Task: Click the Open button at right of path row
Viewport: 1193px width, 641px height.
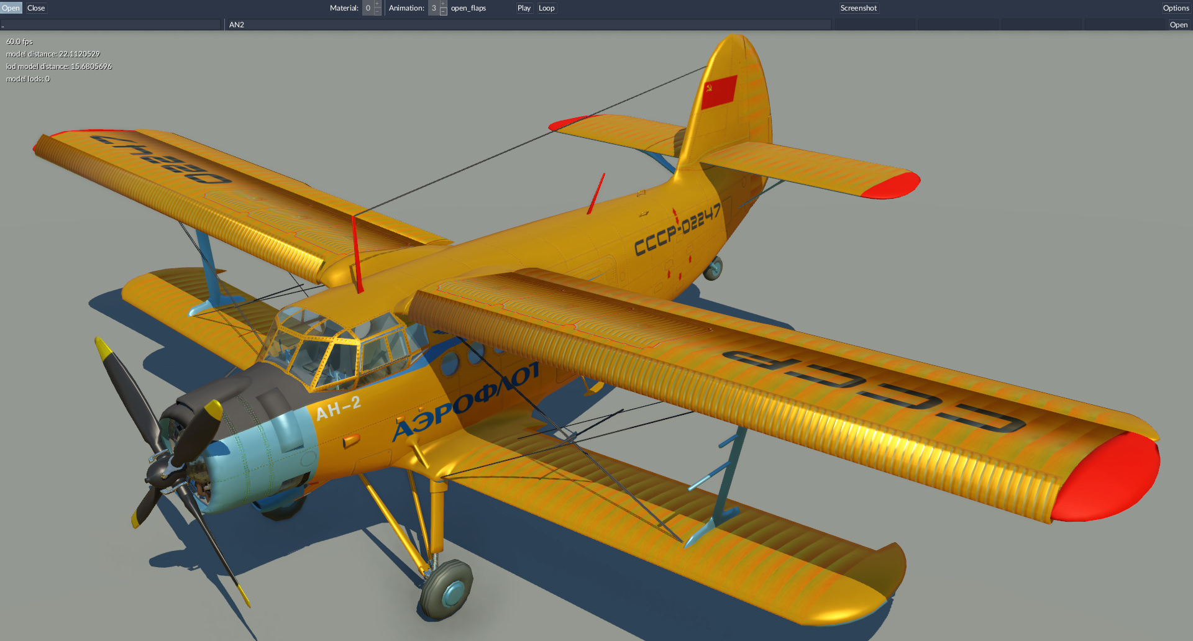Action: coord(1179,25)
